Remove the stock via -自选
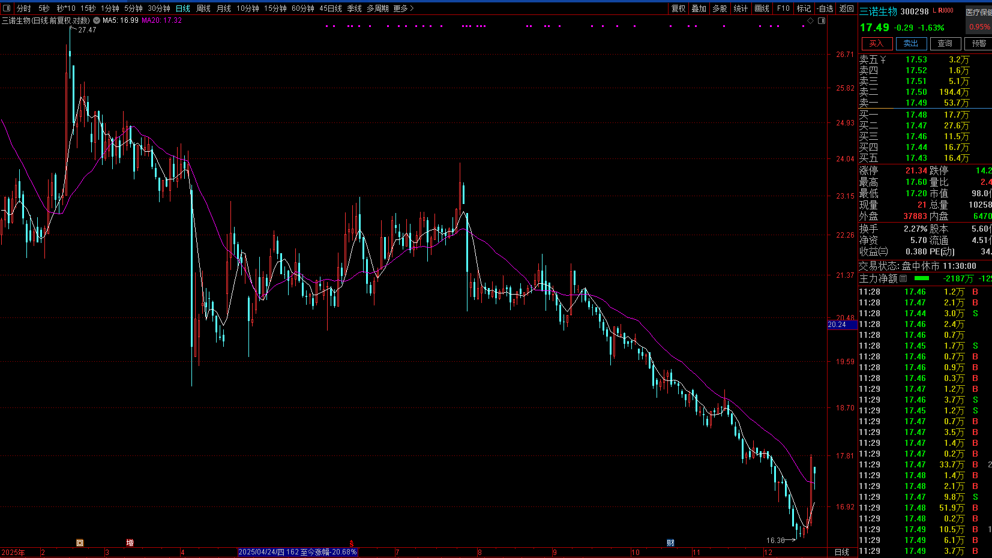The image size is (992, 558). (825, 8)
